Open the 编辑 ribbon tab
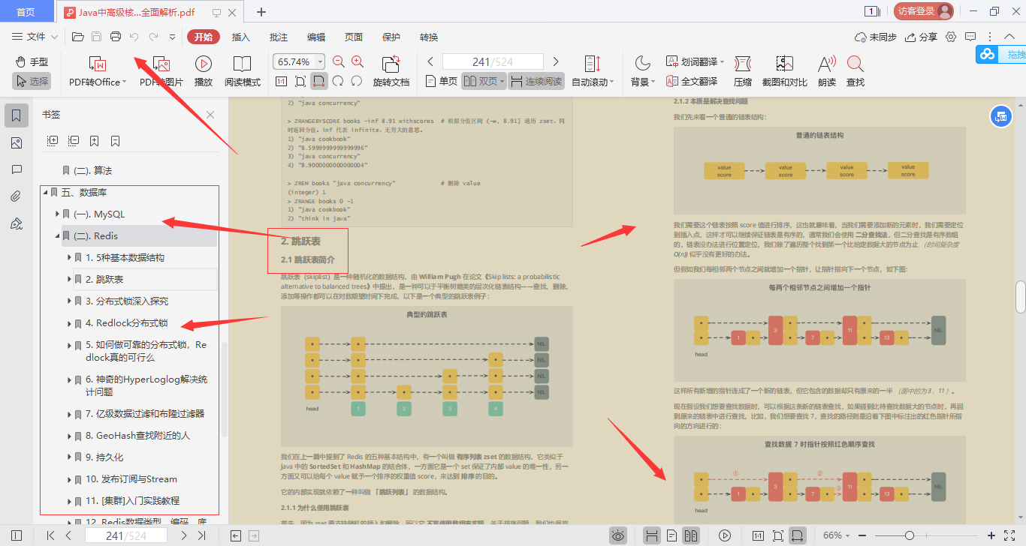1026x546 pixels. (316, 37)
